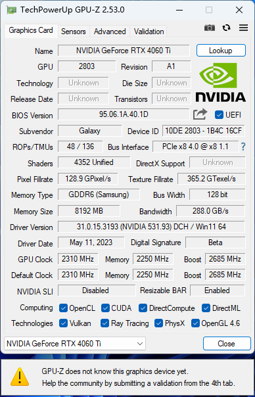Click the BIOS Version field
This screenshot has width=255, height=397.
click(124, 114)
